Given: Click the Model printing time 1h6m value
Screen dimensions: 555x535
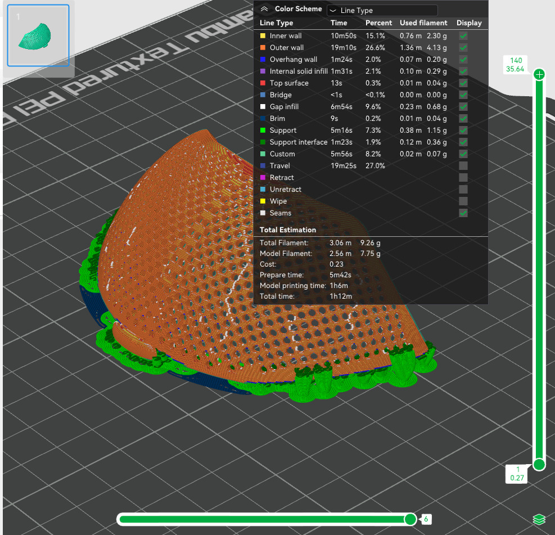Looking at the screenshot, I should (x=339, y=285).
